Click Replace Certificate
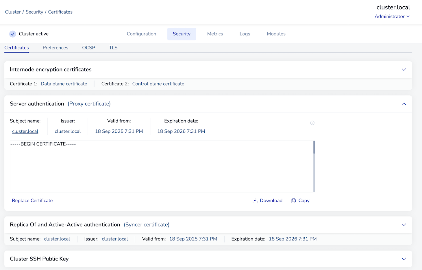 click(32, 200)
